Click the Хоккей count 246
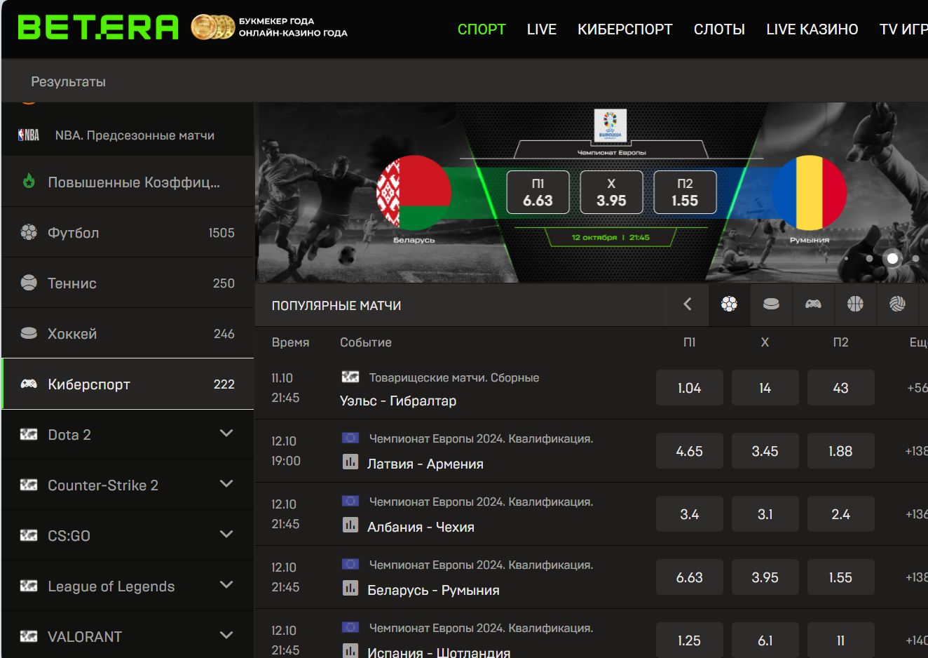 (x=224, y=334)
